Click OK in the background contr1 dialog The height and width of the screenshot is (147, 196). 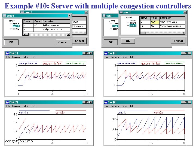tap(111, 42)
